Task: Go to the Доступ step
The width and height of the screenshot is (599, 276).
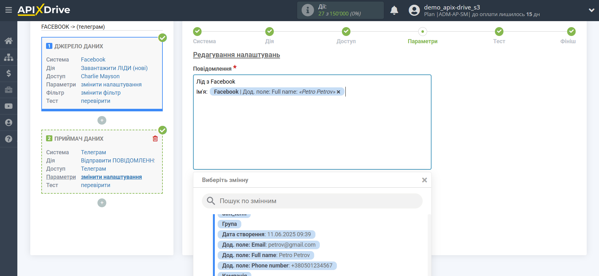Action: [x=346, y=36]
